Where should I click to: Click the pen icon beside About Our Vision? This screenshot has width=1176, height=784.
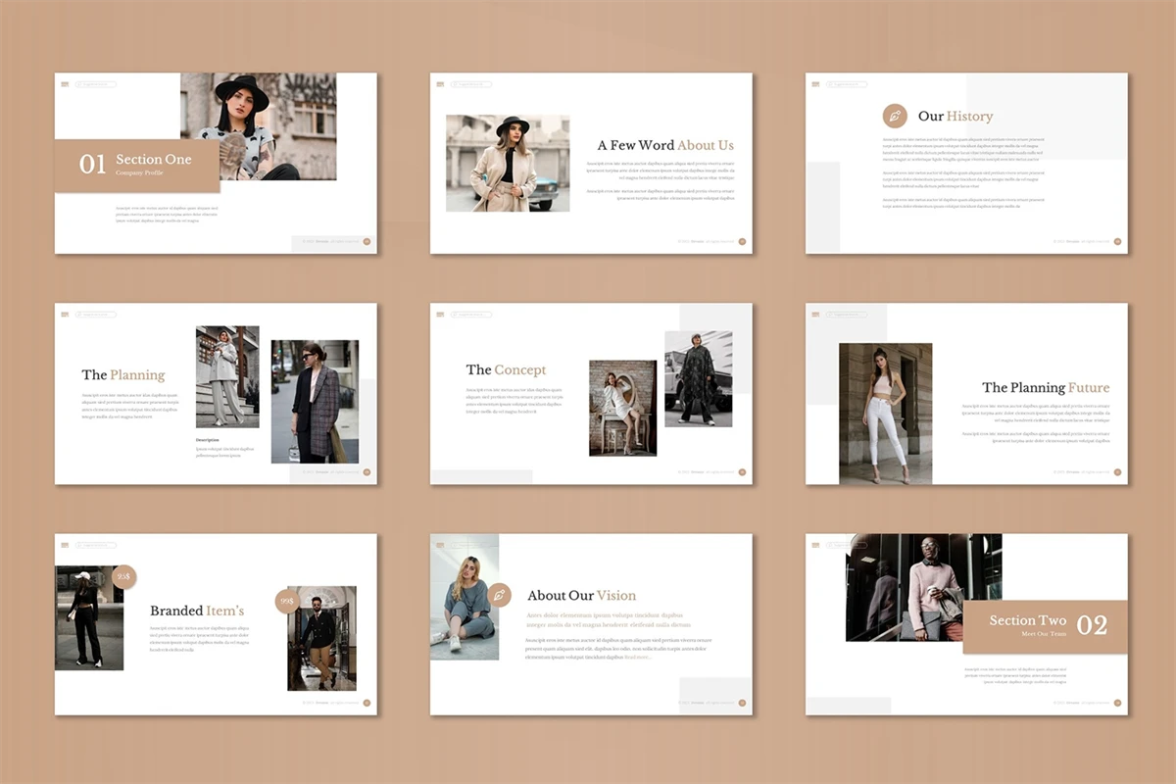[x=500, y=595]
